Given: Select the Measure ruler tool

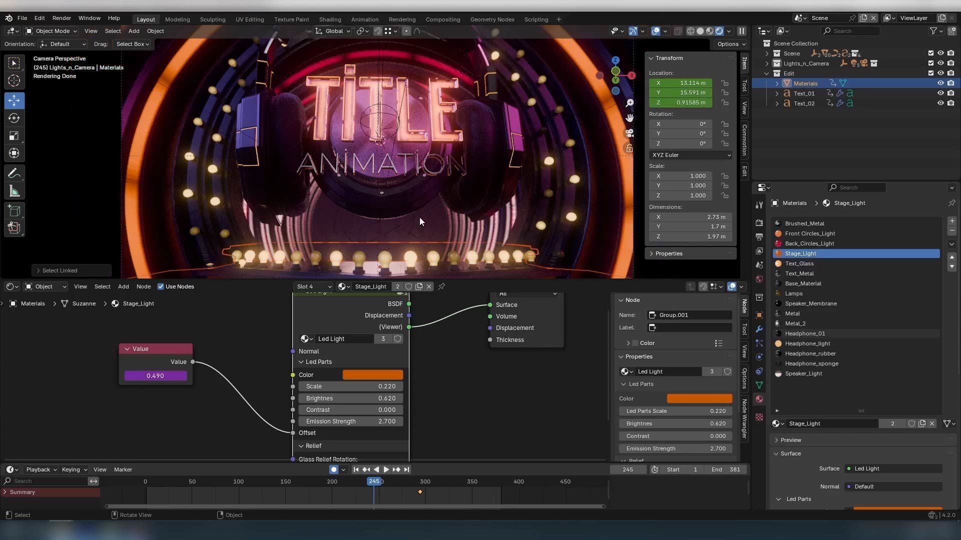Looking at the screenshot, I should pyautogui.click(x=14, y=191).
